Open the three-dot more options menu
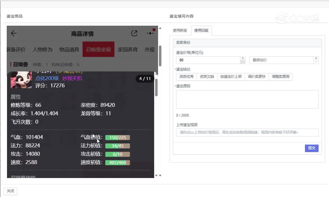 pyautogui.click(x=150, y=33)
